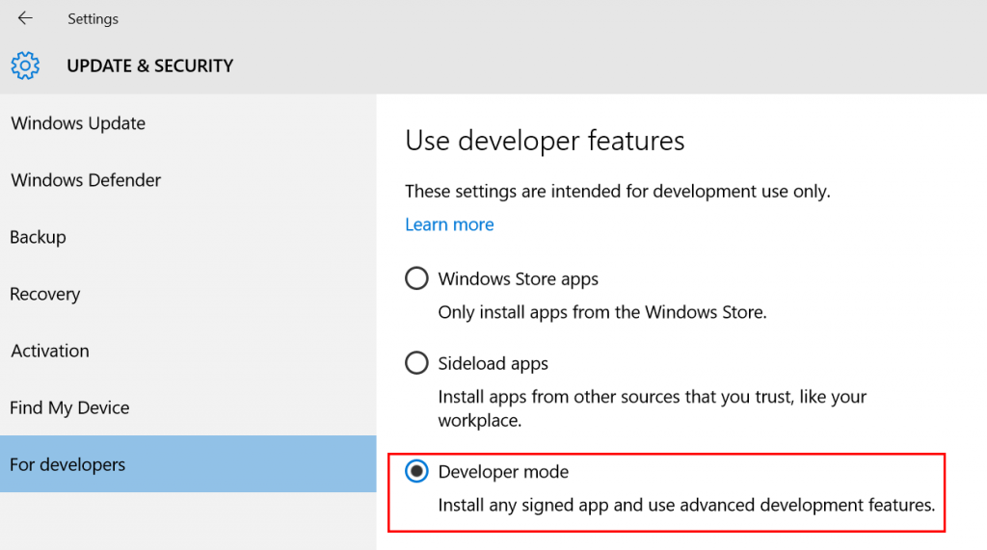Select the Windows Store apps radio button
The image size is (987, 550).
coord(416,279)
